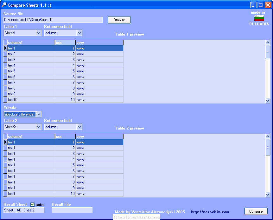Click value 6 in Table 2 xxx column
Viewport: 273px width, 220px height.
click(65, 171)
